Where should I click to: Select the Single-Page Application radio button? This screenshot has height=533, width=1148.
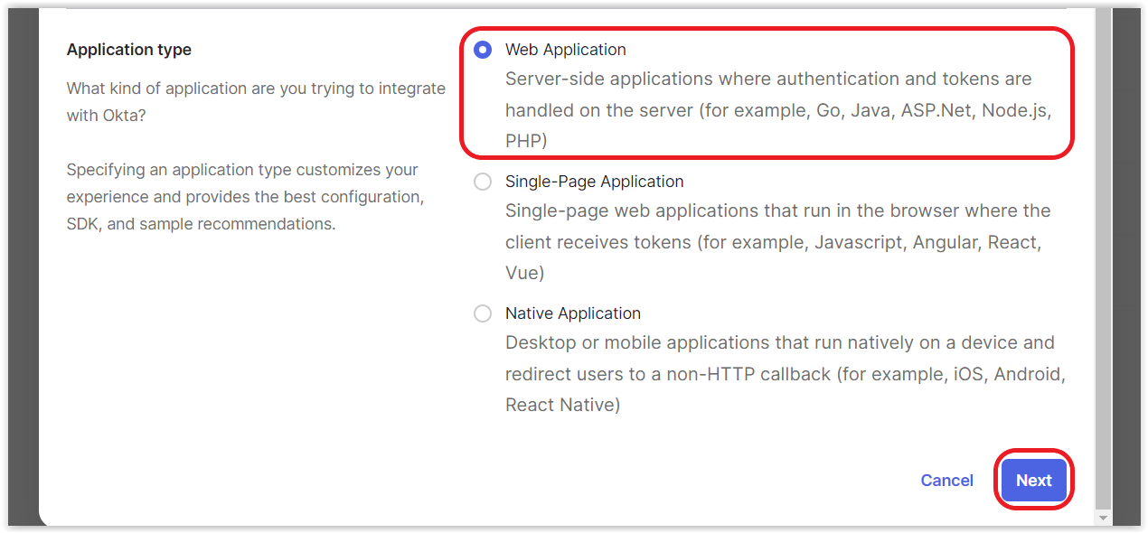483,182
